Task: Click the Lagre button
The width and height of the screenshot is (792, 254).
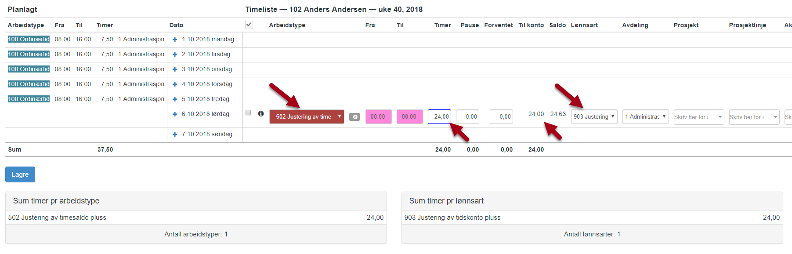Action: point(20,174)
